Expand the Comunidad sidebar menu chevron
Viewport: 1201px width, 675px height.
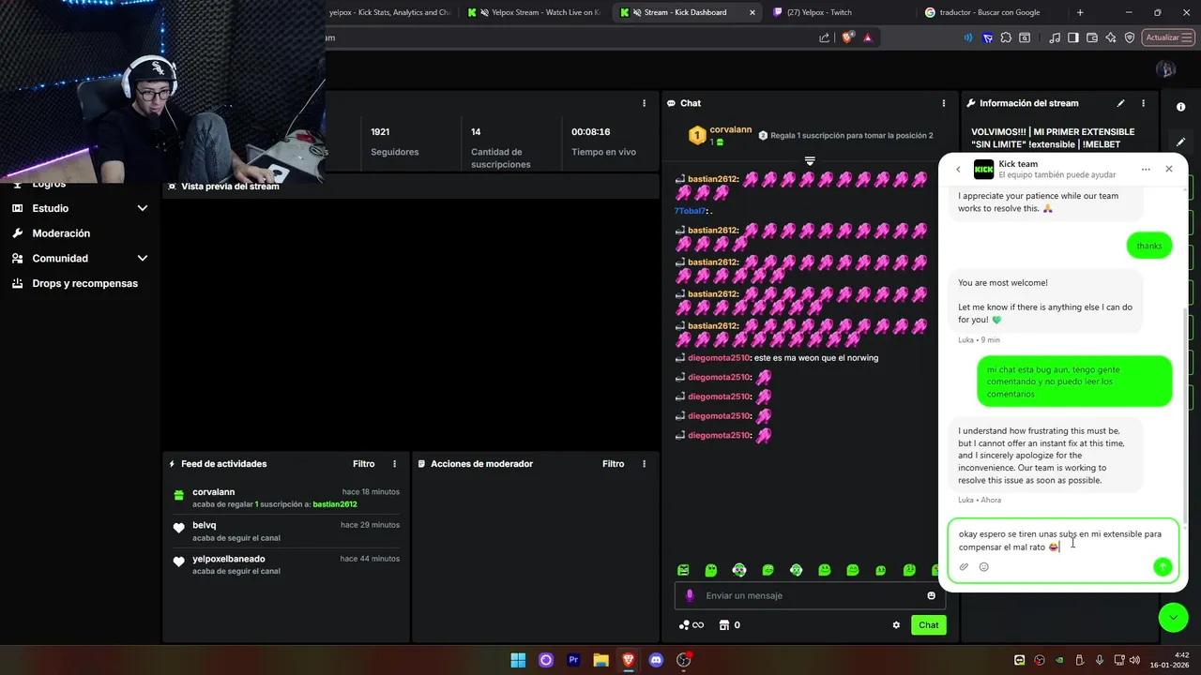(x=143, y=258)
